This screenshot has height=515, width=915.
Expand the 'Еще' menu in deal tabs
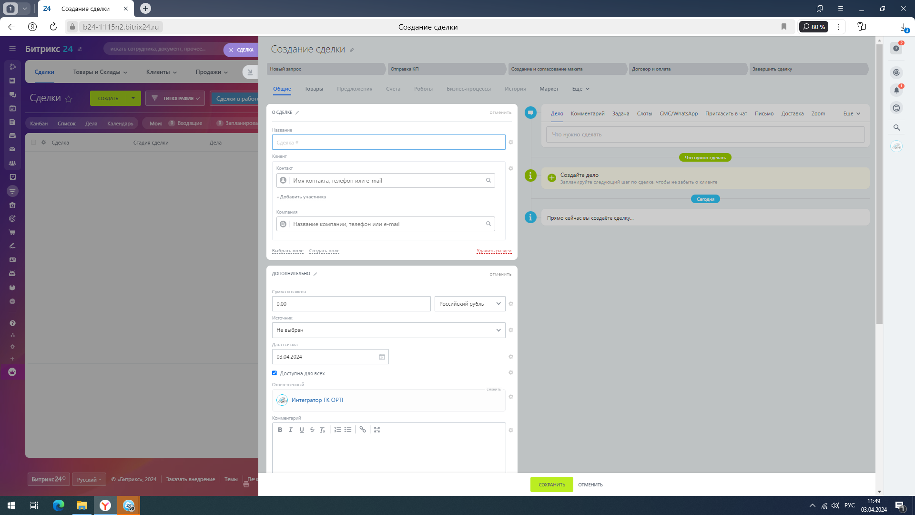click(x=580, y=89)
